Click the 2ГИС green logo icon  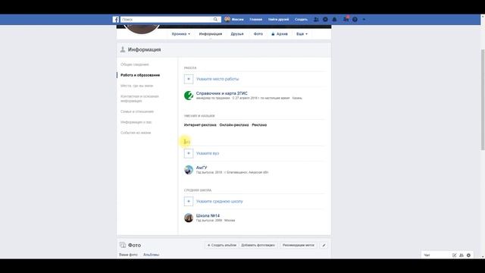(x=189, y=96)
